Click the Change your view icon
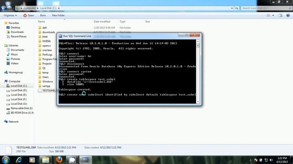293x164 pixels. coord(268,15)
